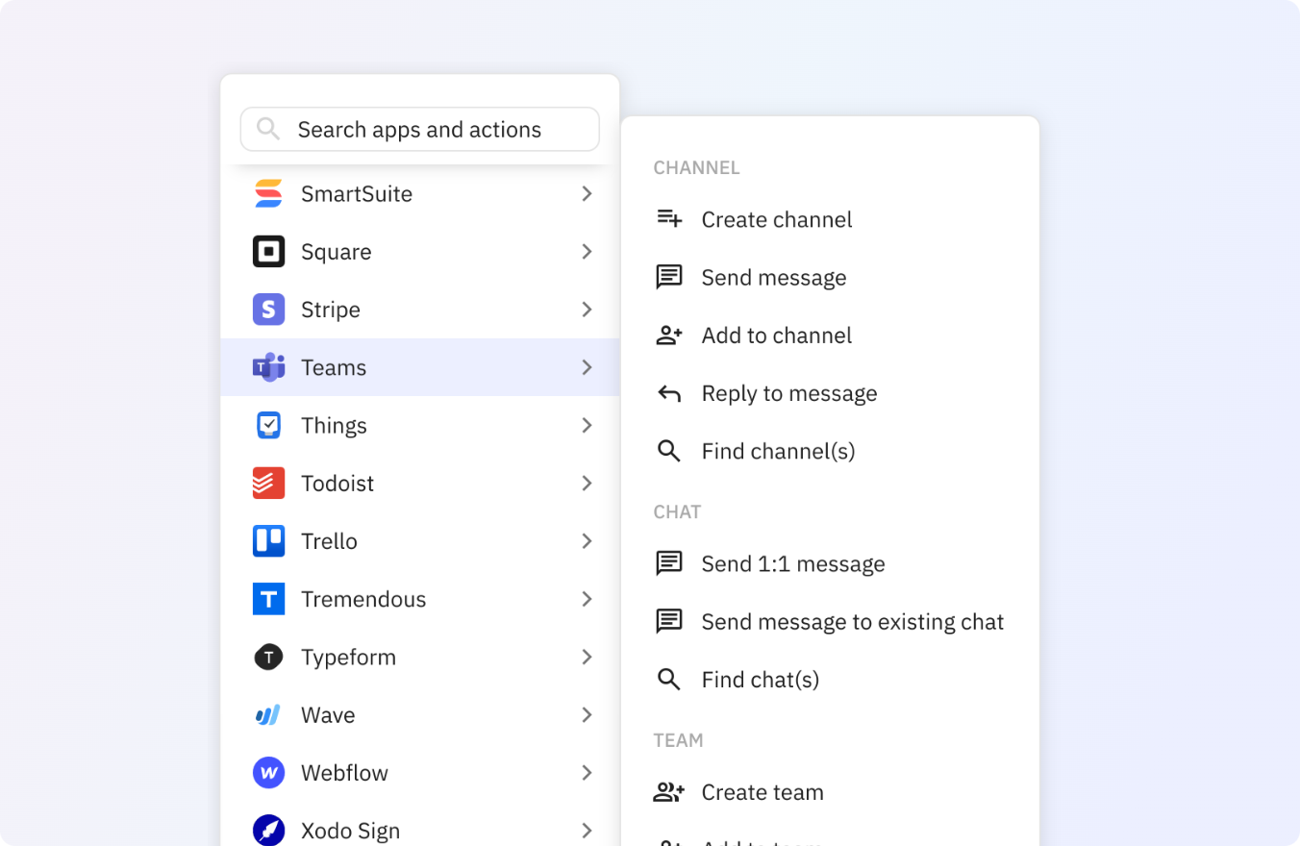Select the Wave label

click(x=328, y=715)
